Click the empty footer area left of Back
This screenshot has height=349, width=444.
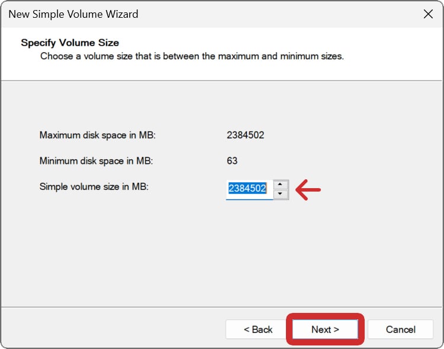pyautogui.click(x=112, y=329)
